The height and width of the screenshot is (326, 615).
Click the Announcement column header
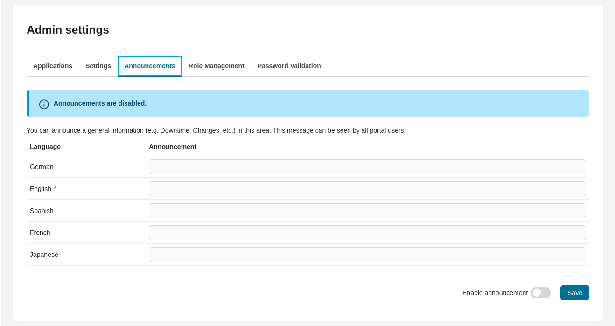[x=173, y=147]
